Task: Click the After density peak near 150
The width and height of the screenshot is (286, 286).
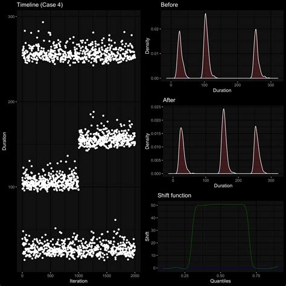Action: (x=224, y=110)
